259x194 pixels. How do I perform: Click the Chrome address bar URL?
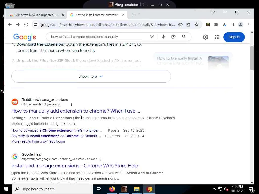(108, 25)
